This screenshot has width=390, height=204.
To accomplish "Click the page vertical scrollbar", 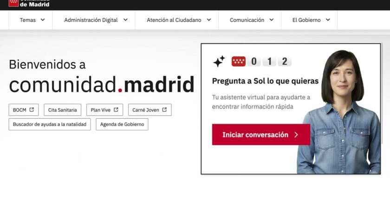I will (383, 92).
